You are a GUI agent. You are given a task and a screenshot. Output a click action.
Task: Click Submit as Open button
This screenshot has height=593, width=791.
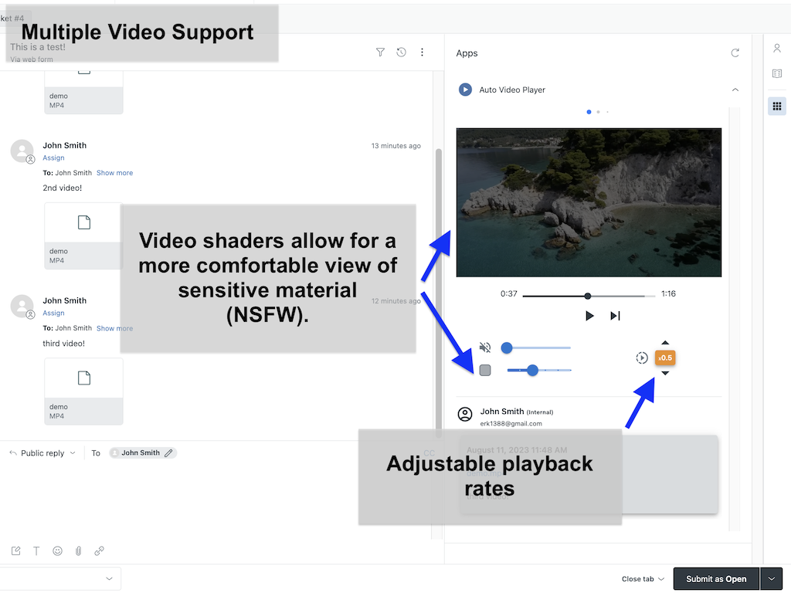pyautogui.click(x=716, y=579)
